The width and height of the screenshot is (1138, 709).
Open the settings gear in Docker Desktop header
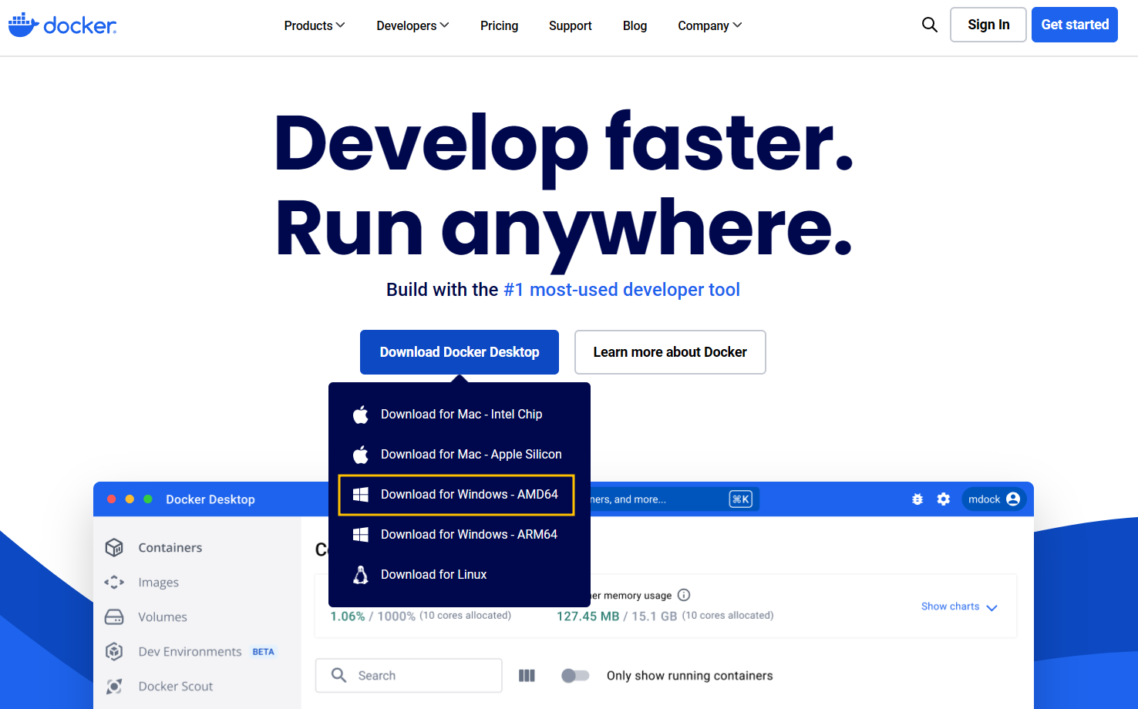click(x=944, y=499)
